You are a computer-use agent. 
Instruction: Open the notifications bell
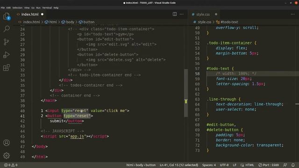point(293,165)
